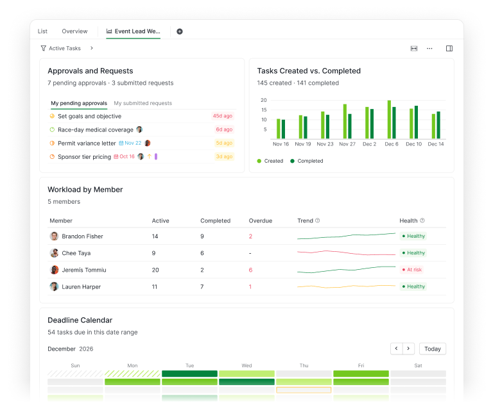Open the three-dot more options menu
The width and height of the screenshot is (493, 405).
pos(429,48)
